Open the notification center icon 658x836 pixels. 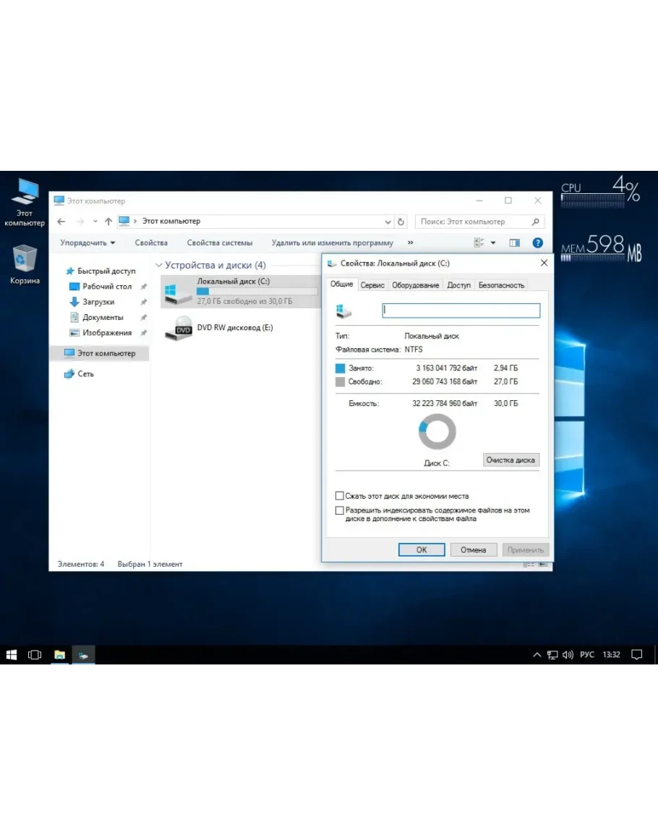pyautogui.click(x=636, y=654)
